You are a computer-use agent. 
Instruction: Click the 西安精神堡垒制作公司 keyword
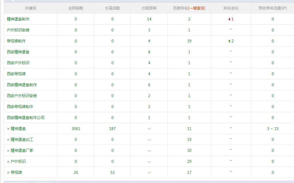tap(25, 118)
